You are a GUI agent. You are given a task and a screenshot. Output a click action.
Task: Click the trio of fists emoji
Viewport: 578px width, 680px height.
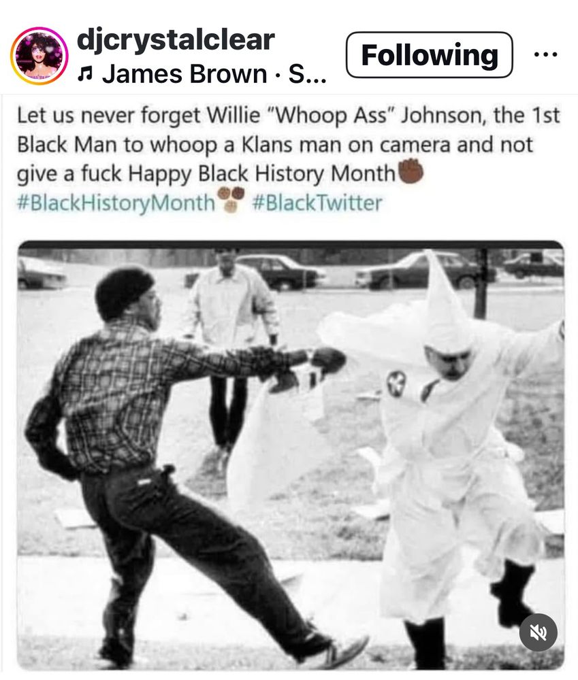pyautogui.click(x=231, y=199)
